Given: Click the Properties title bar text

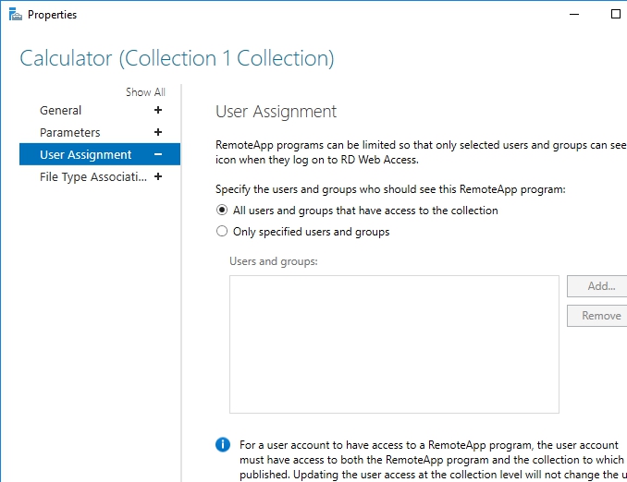Looking at the screenshot, I should (x=53, y=15).
